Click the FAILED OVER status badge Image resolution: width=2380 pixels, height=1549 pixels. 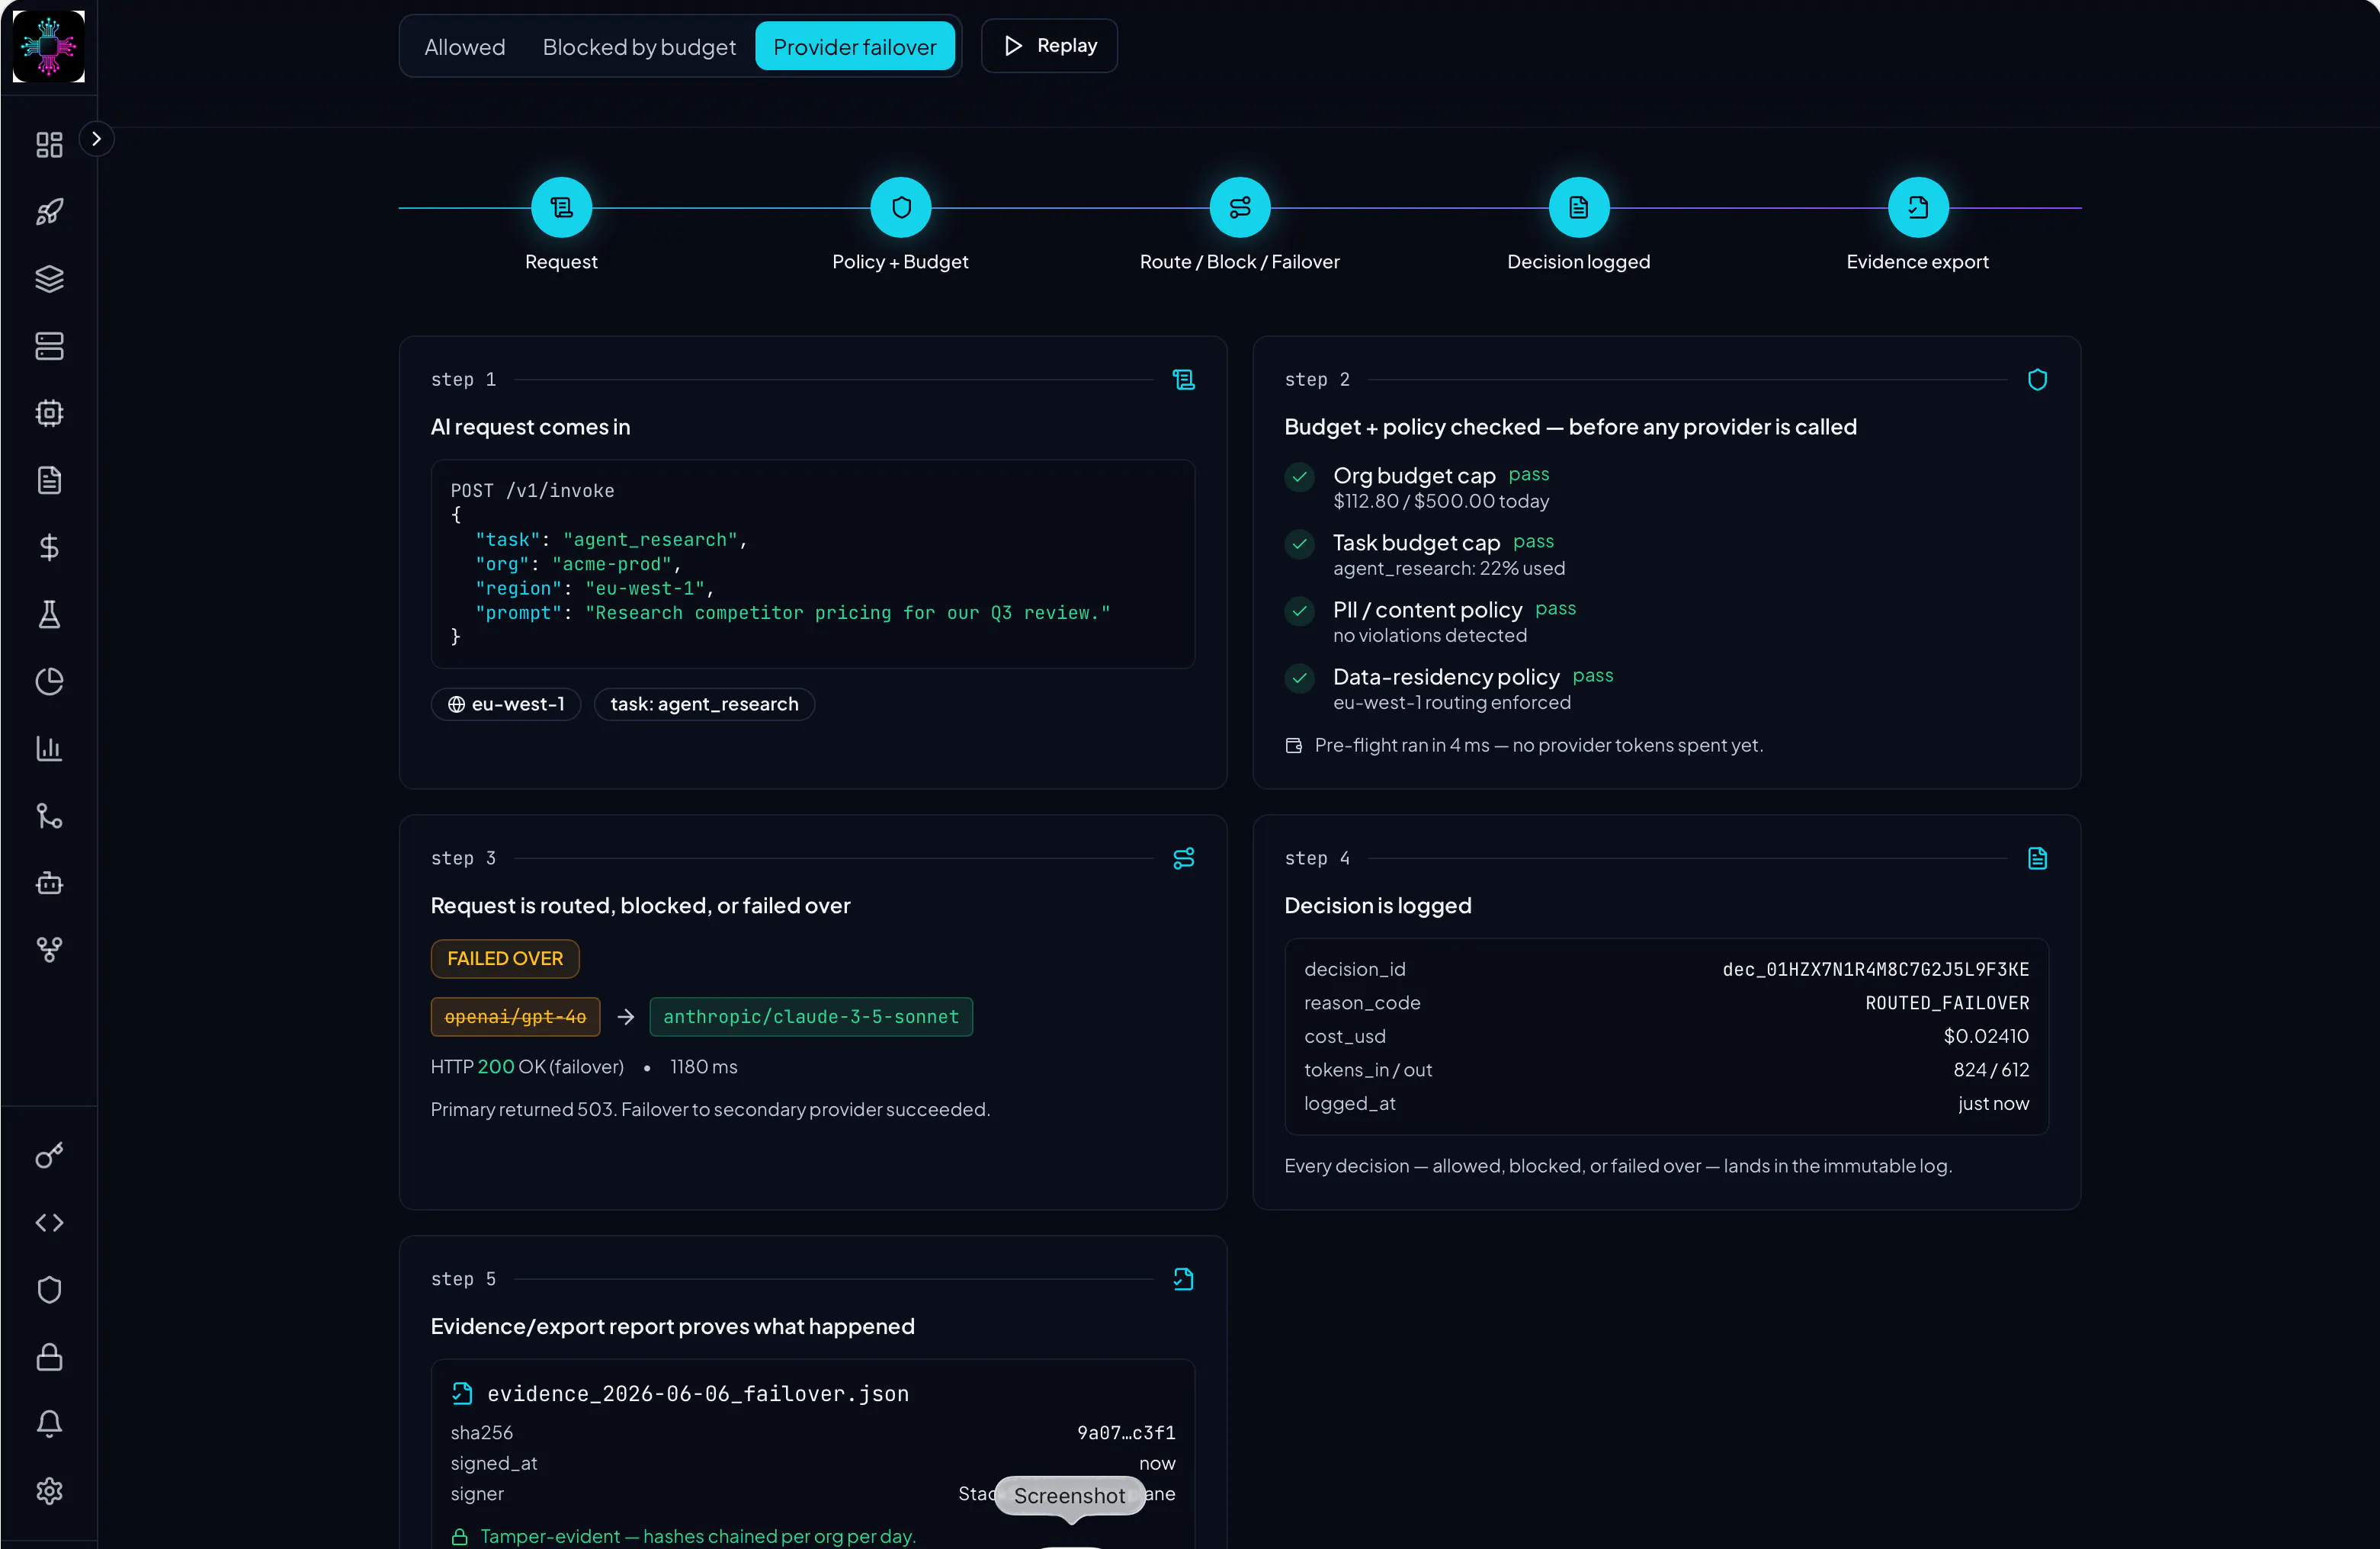click(505, 959)
